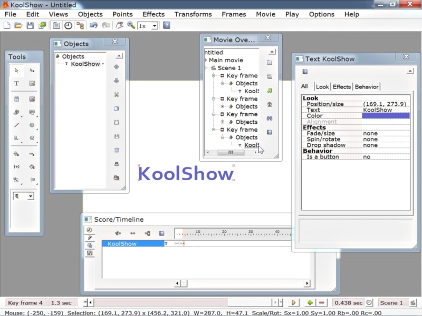
Task: Click Play button in bottom bar
Action: pyautogui.click(x=293, y=303)
